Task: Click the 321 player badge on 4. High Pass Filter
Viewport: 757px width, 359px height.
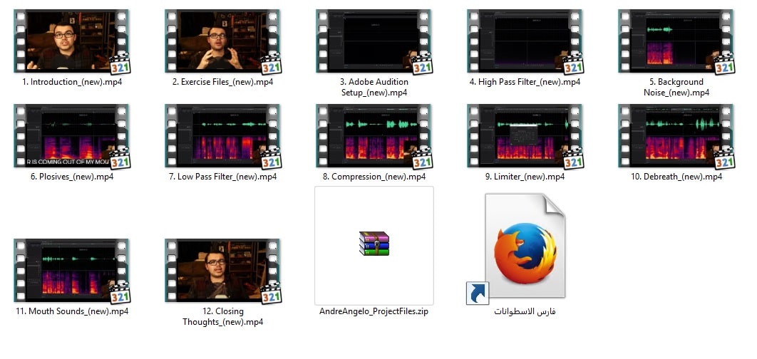Action: tap(574, 65)
